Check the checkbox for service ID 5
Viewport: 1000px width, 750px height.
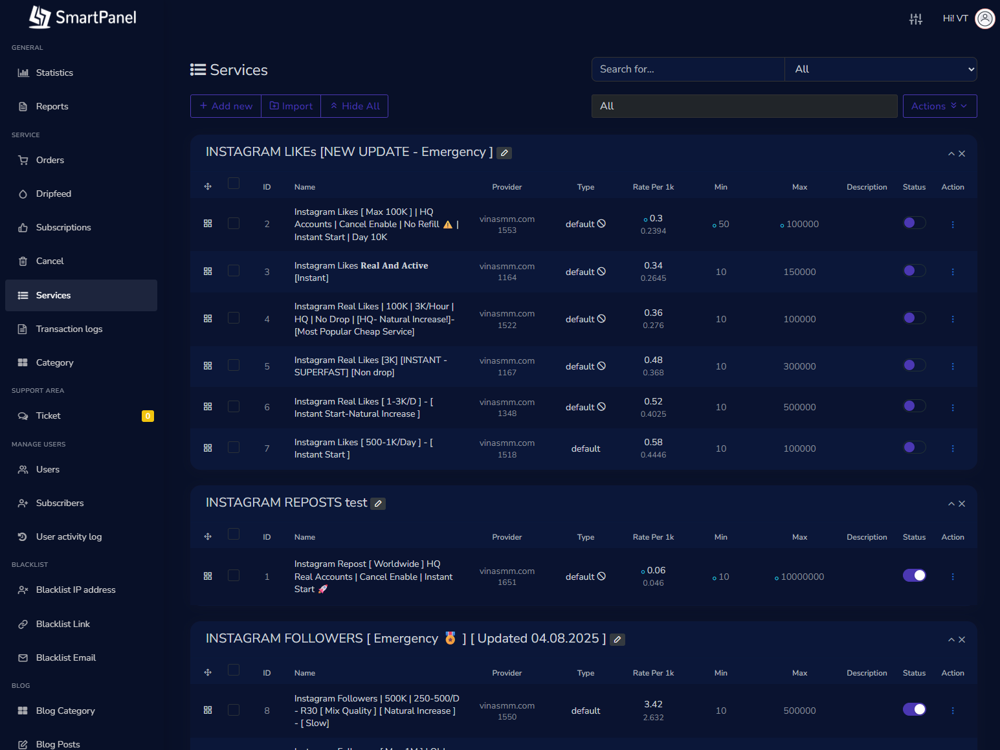pos(234,365)
